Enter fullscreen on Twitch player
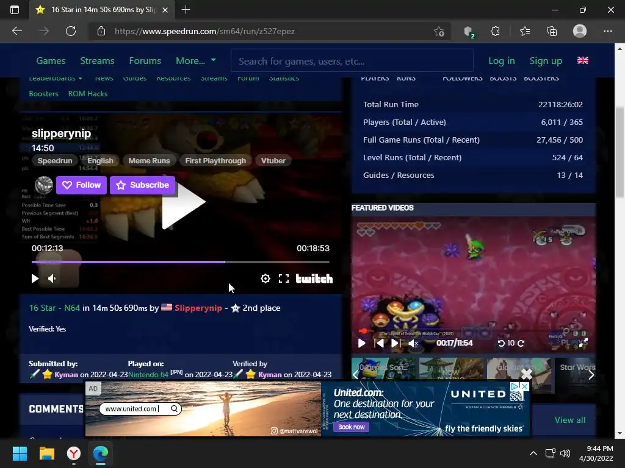This screenshot has width=625, height=468. click(283, 278)
